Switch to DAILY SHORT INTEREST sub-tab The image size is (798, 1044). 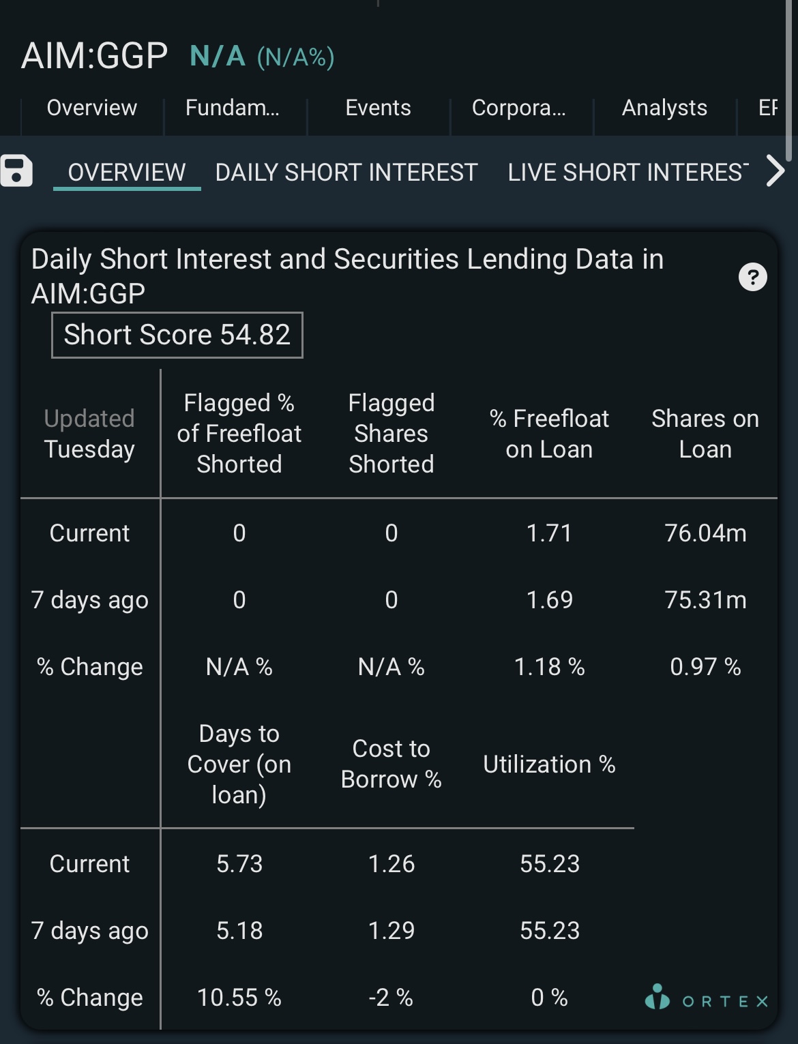point(346,172)
